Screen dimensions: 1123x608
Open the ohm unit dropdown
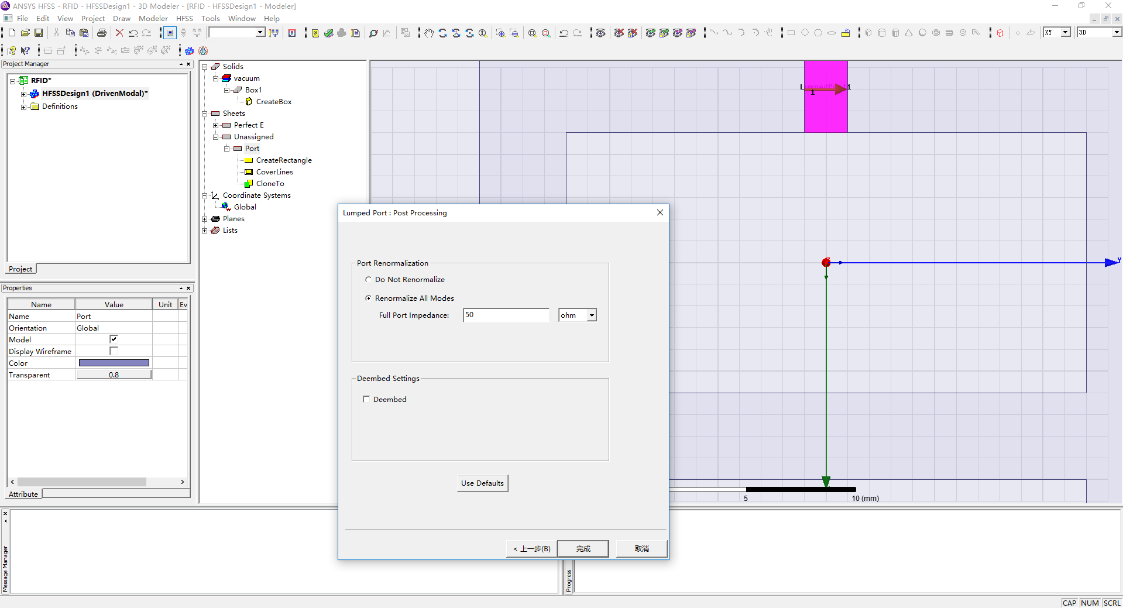tap(592, 315)
